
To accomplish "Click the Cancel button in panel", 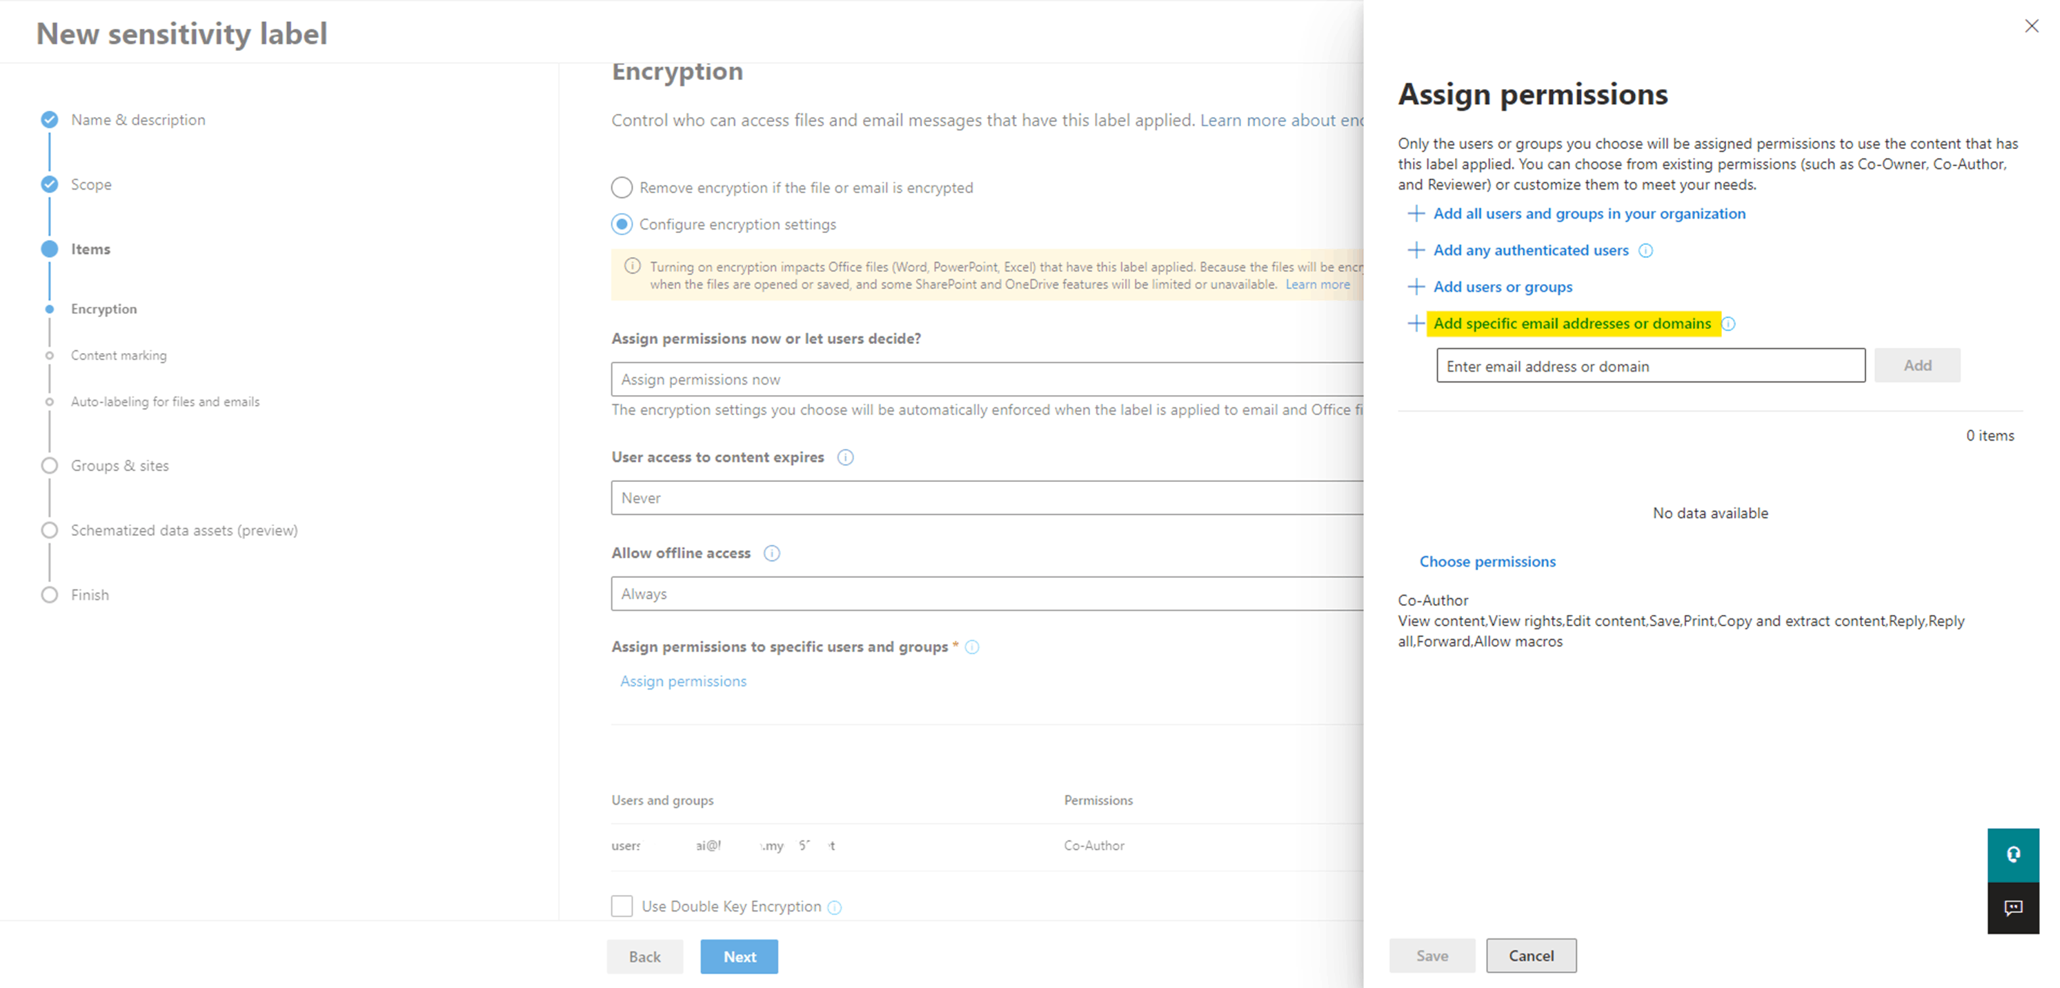I will [x=1531, y=956].
